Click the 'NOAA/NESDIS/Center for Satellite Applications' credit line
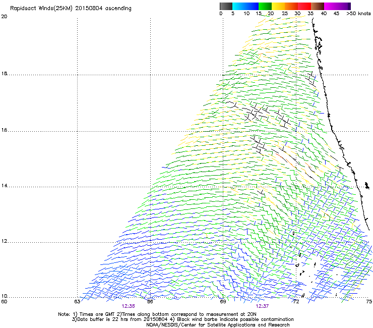This screenshot has height=328, width=373. [x=218, y=325]
